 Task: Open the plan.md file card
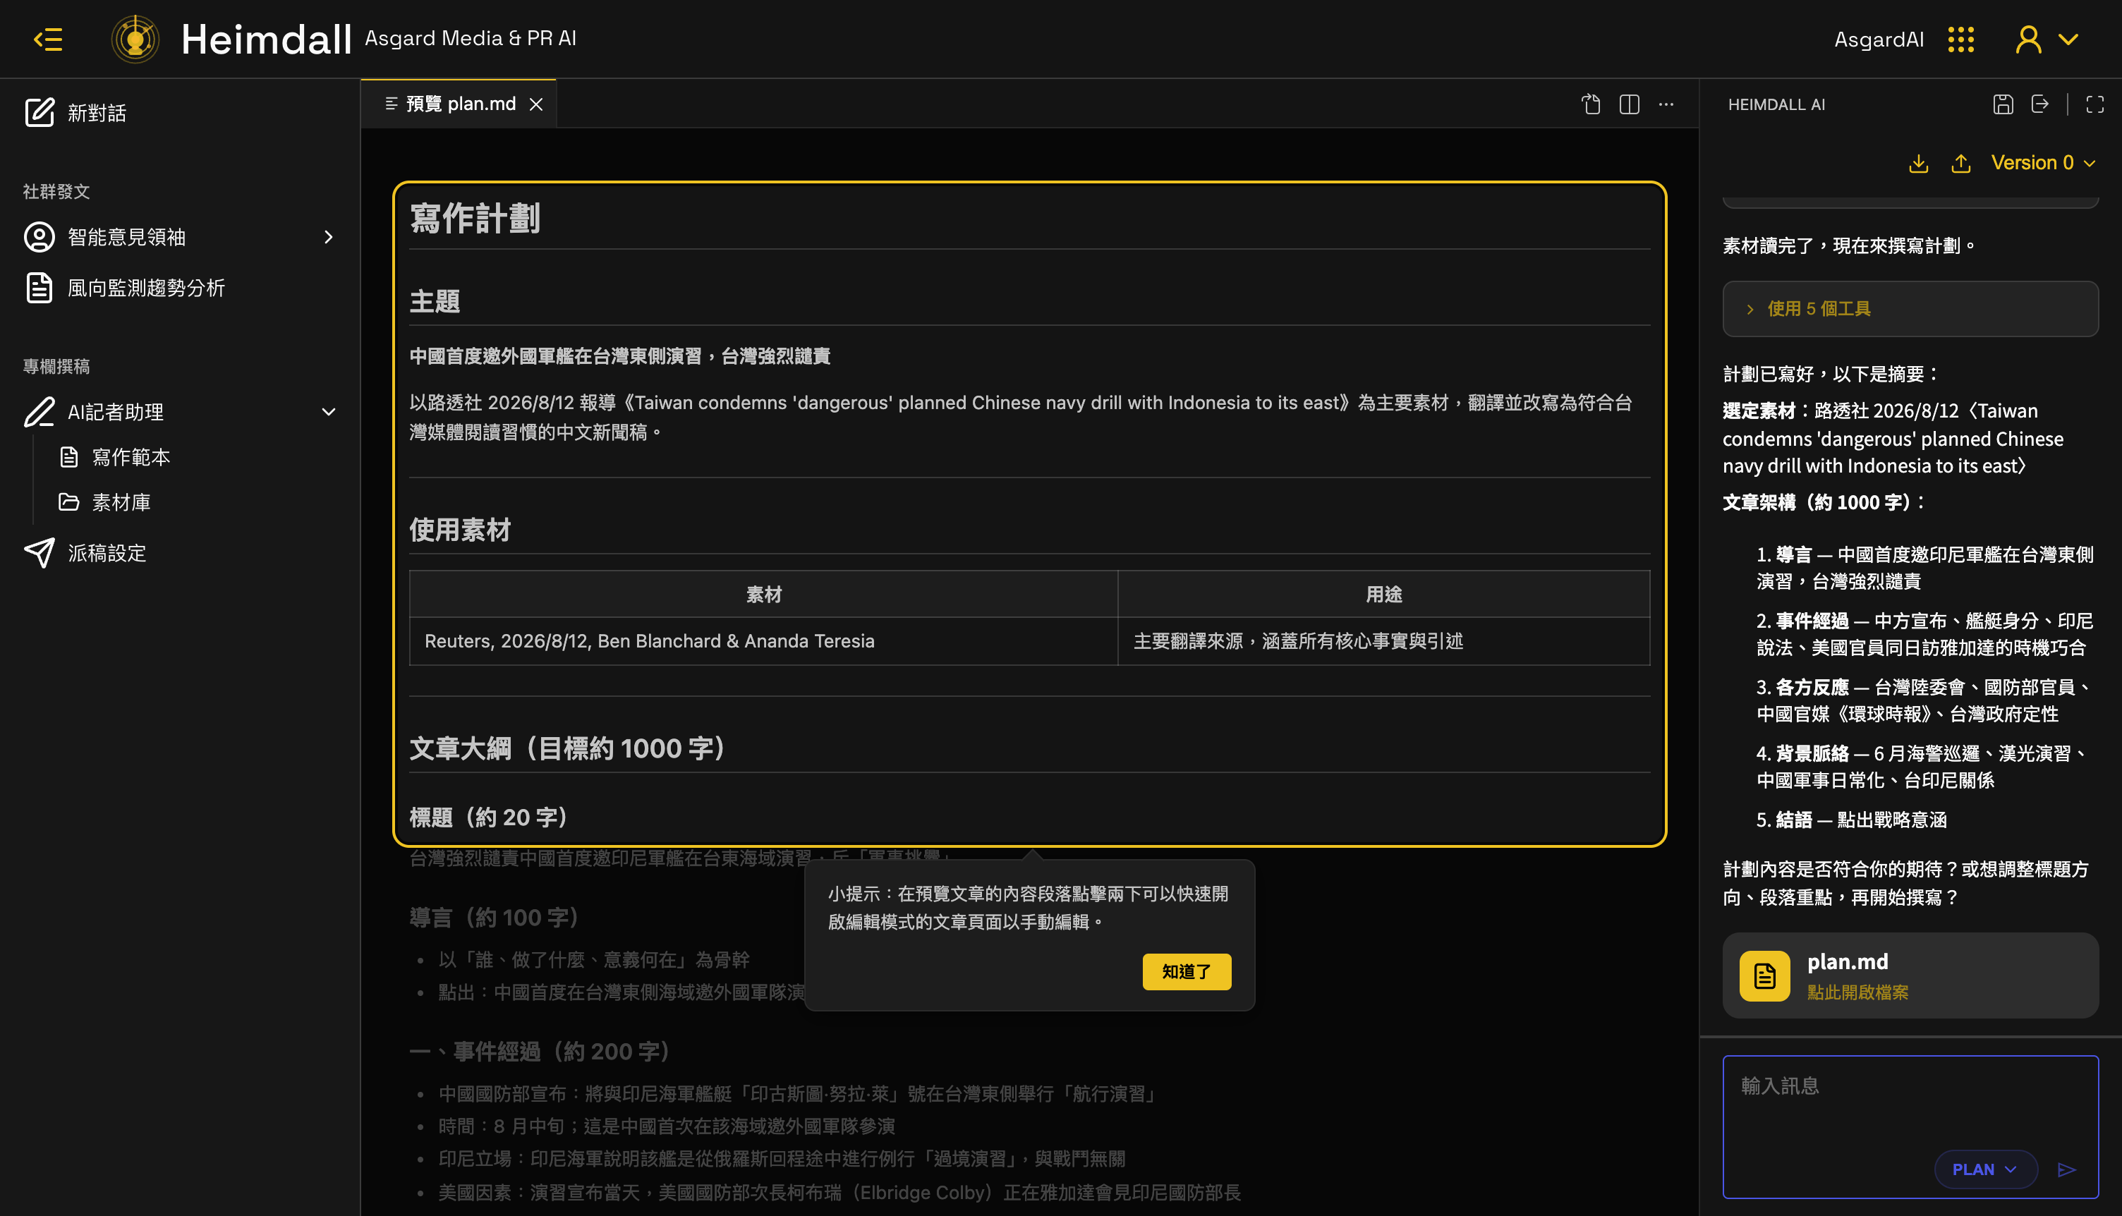click(1910, 975)
